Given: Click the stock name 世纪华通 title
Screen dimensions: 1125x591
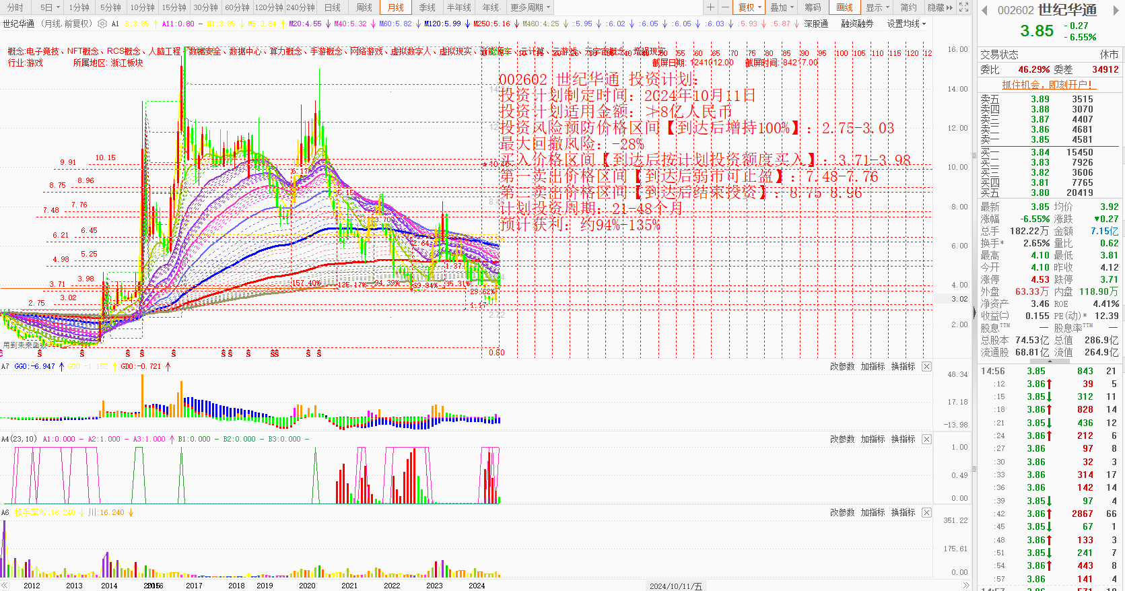Looking at the screenshot, I should [x=1068, y=10].
